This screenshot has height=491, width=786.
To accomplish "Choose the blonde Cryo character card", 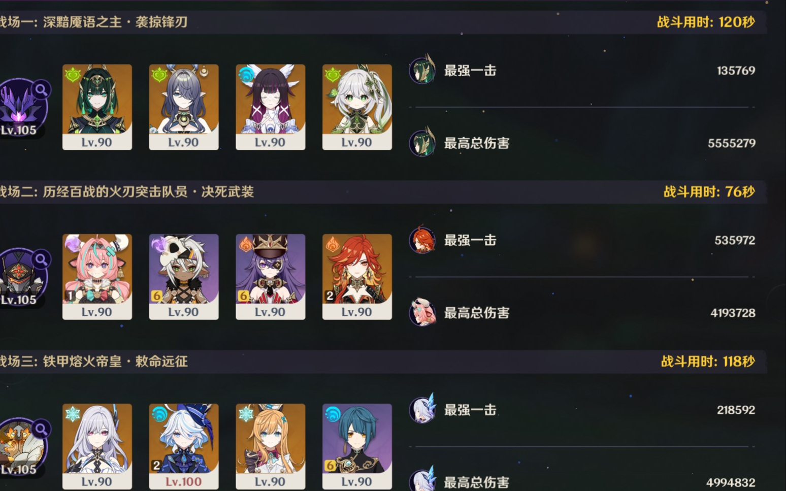I will [271, 446].
